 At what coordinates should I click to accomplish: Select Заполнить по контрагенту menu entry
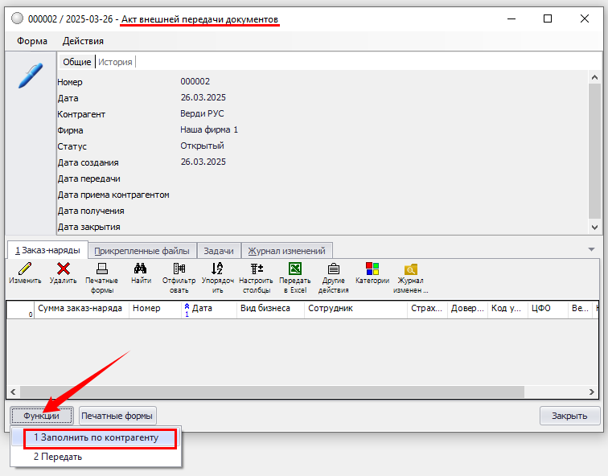coord(96,438)
